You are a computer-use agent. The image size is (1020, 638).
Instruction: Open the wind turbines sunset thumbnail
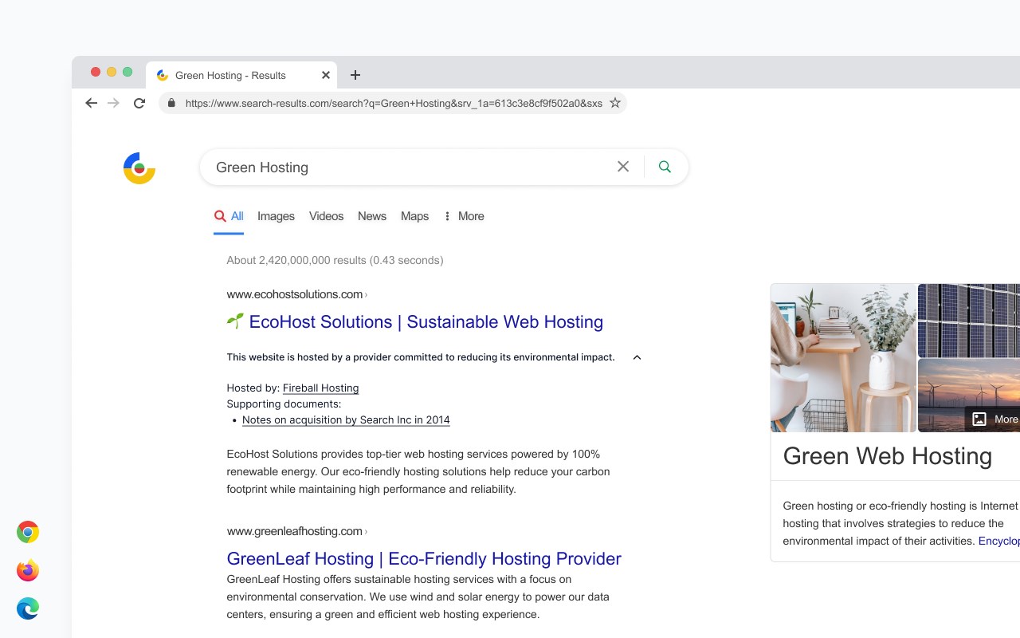(969, 396)
